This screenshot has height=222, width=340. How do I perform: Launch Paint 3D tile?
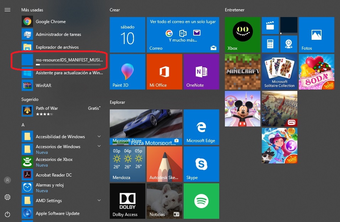pyautogui.click(x=128, y=72)
